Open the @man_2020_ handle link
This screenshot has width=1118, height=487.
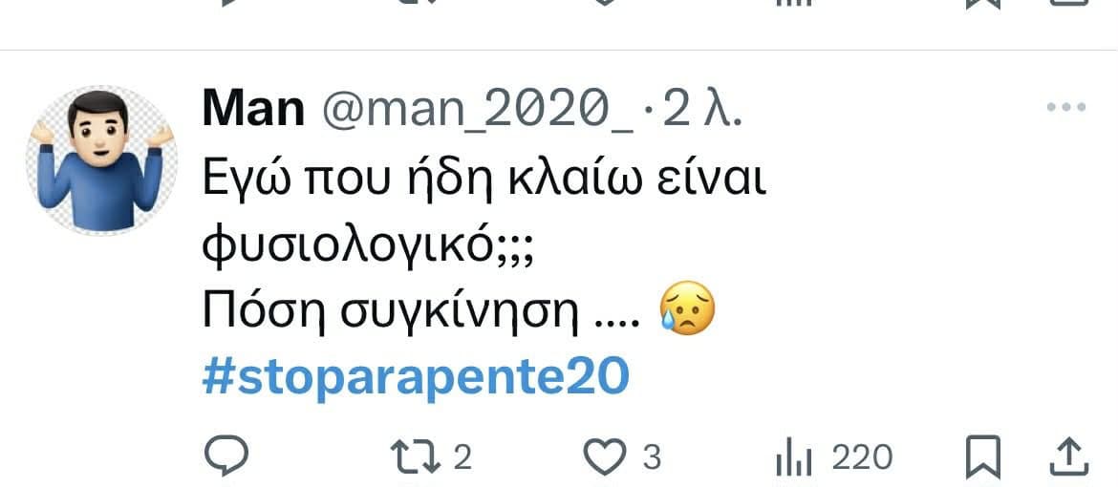coord(478,111)
